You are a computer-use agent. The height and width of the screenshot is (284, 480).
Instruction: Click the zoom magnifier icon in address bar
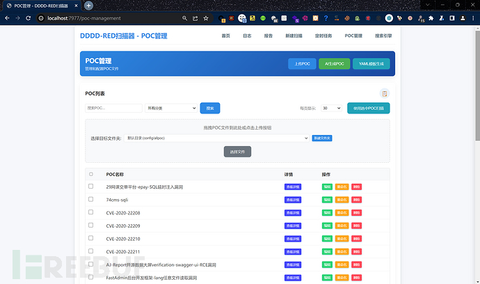pyautogui.click(x=184, y=18)
